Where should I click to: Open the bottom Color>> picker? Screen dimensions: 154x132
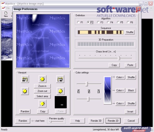(120, 103)
